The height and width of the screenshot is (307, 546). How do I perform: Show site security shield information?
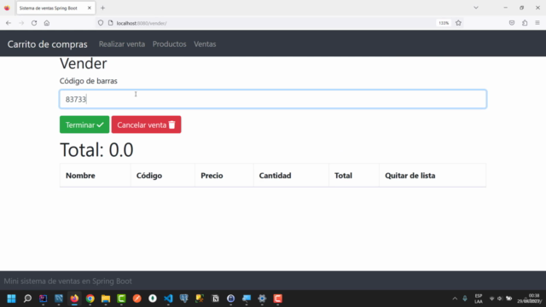[101, 23]
